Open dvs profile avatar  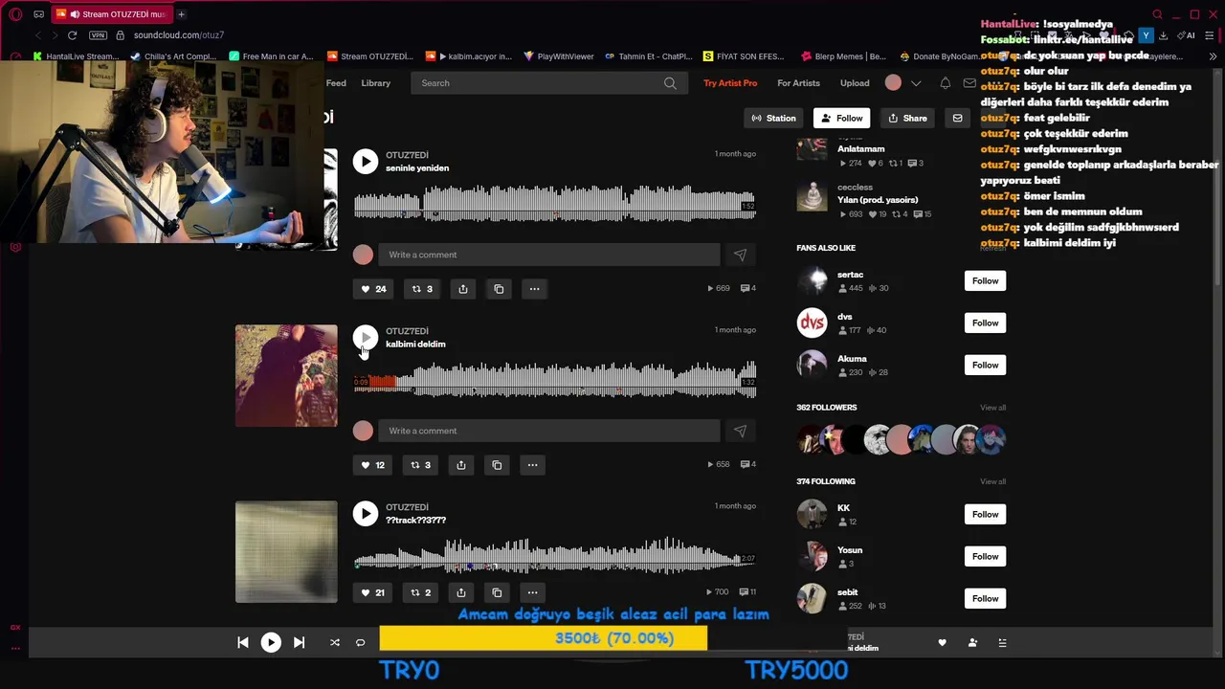click(812, 322)
